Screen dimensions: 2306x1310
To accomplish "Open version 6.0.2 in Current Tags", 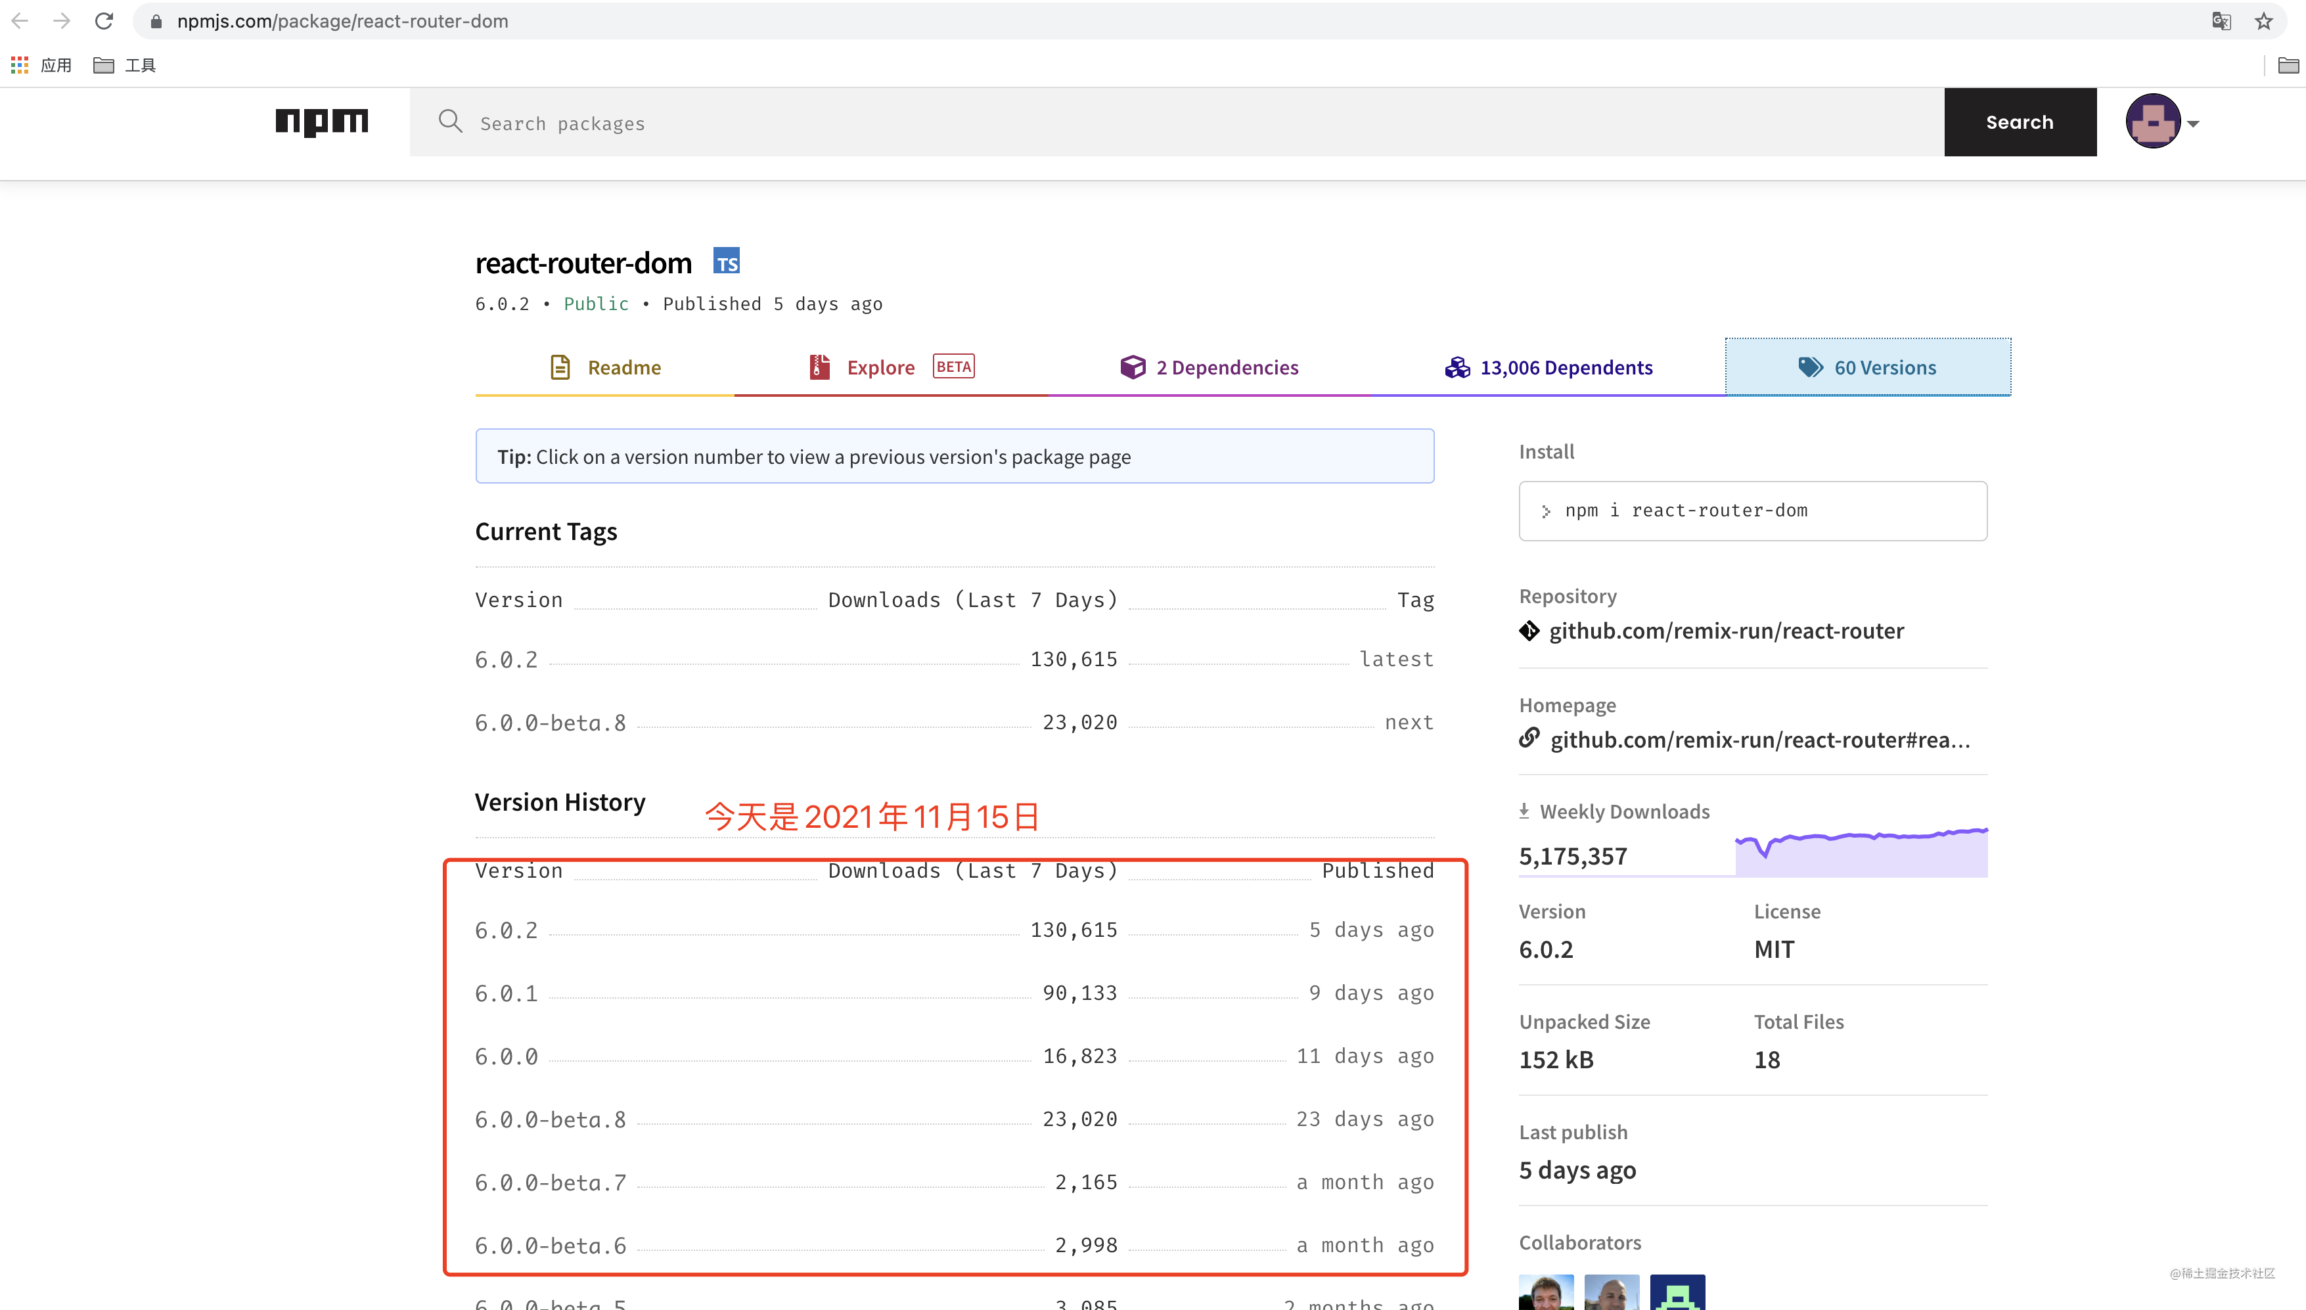I will pyautogui.click(x=507, y=660).
